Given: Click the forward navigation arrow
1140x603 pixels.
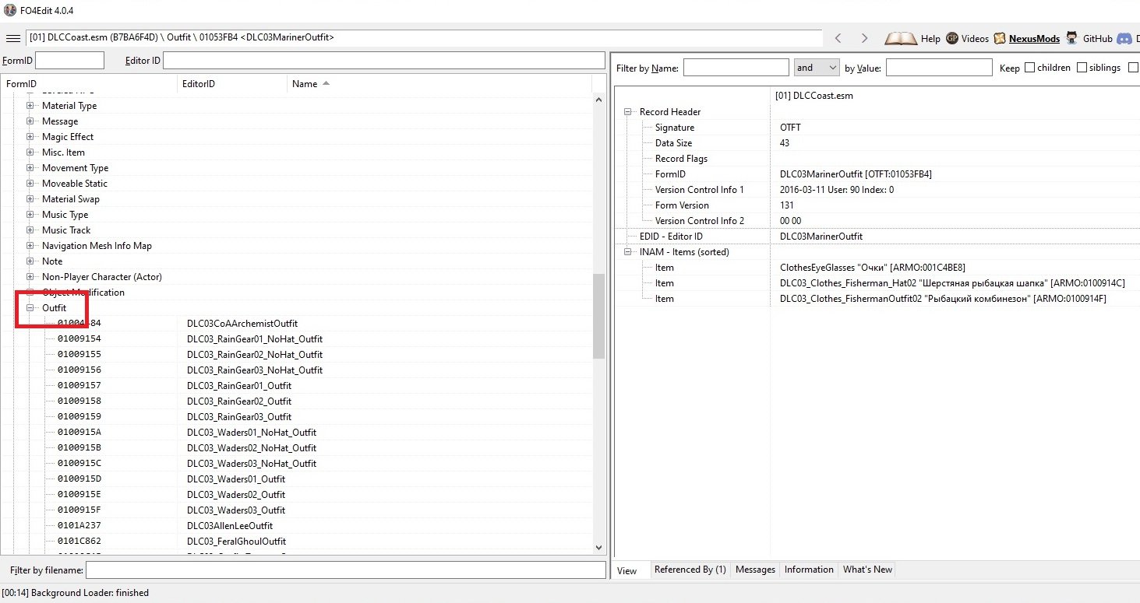Looking at the screenshot, I should click(x=864, y=38).
